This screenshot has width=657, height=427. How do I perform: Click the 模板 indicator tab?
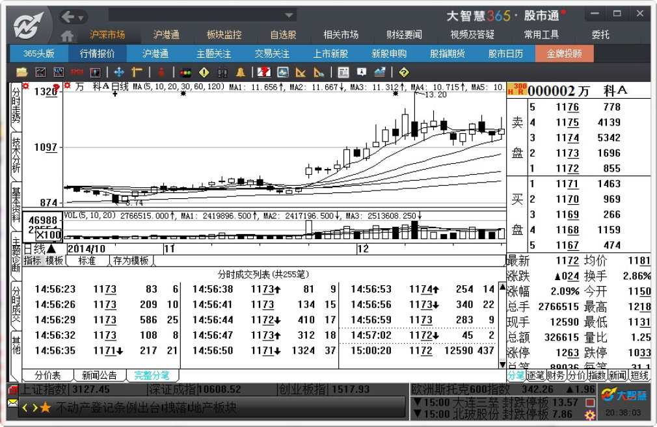54,261
